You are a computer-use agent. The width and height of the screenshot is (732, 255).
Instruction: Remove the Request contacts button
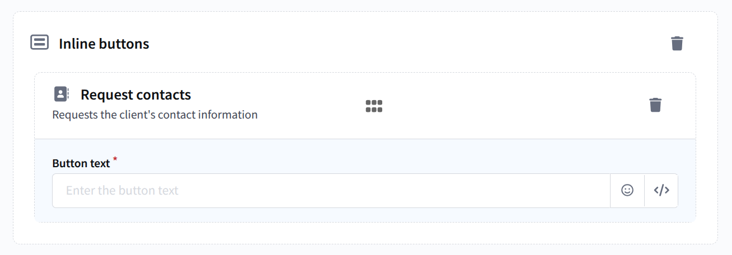tap(655, 105)
